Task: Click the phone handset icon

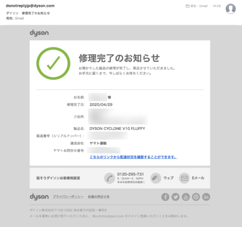Action: coord(109,178)
